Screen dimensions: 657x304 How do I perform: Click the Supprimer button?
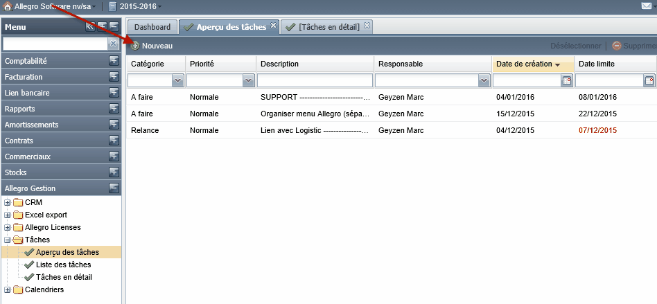634,46
